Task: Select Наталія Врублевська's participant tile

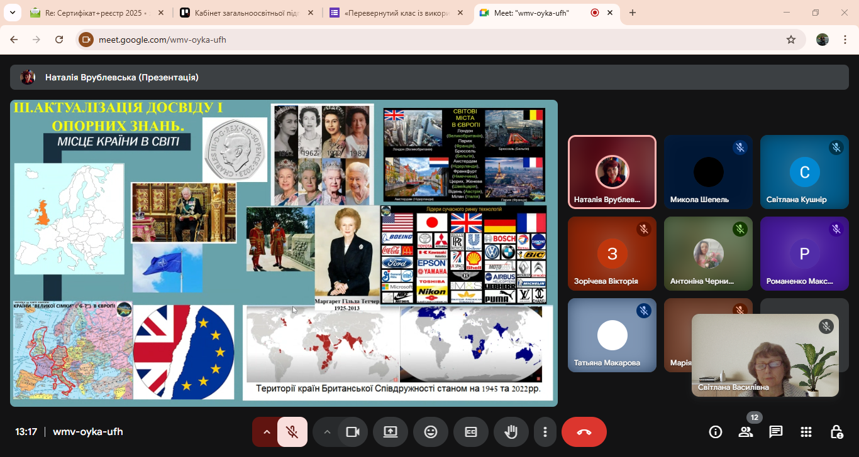Action: tap(612, 172)
